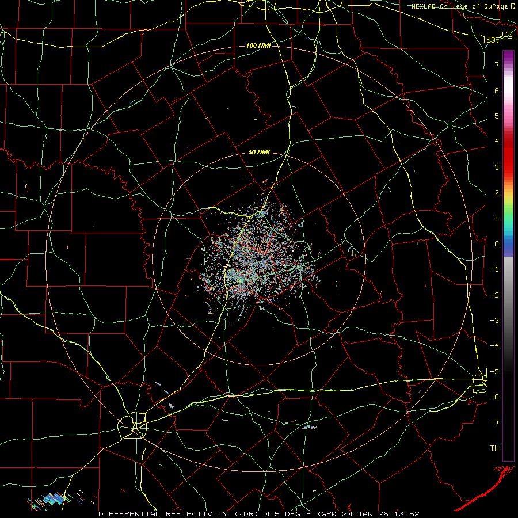Click the 'TH' label on the color scale
Image resolution: width=518 pixels, height=518 pixels.
pos(494,448)
